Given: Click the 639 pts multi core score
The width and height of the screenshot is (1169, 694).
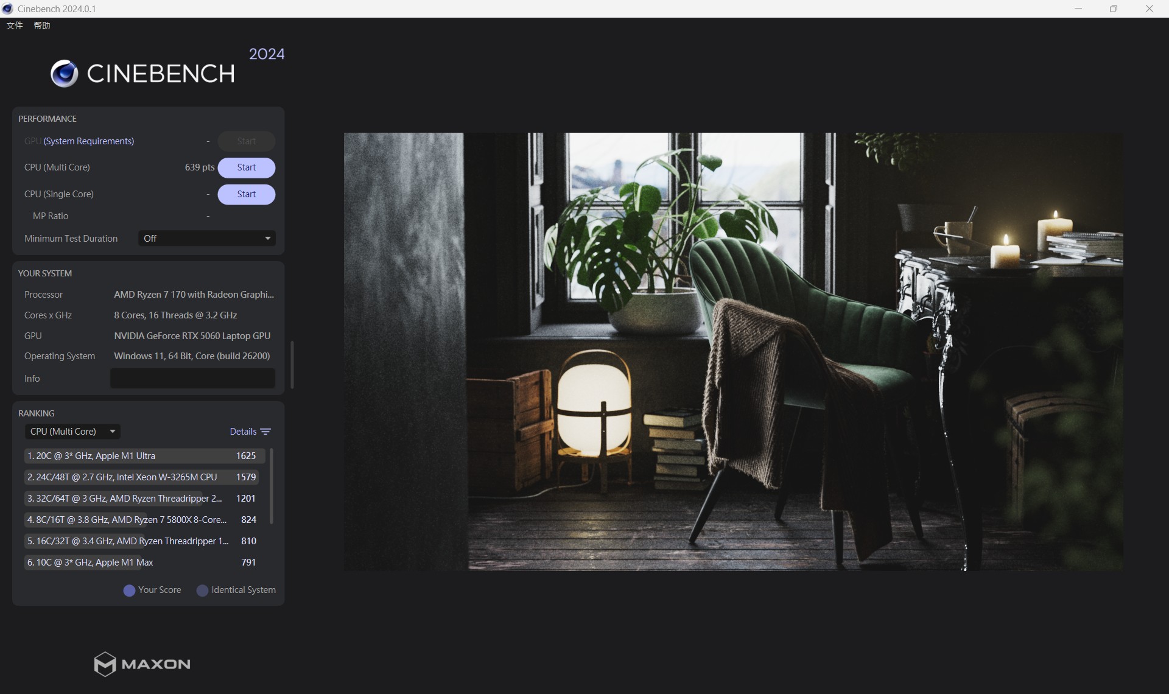Looking at the screenshot, I should coord(200,167).
